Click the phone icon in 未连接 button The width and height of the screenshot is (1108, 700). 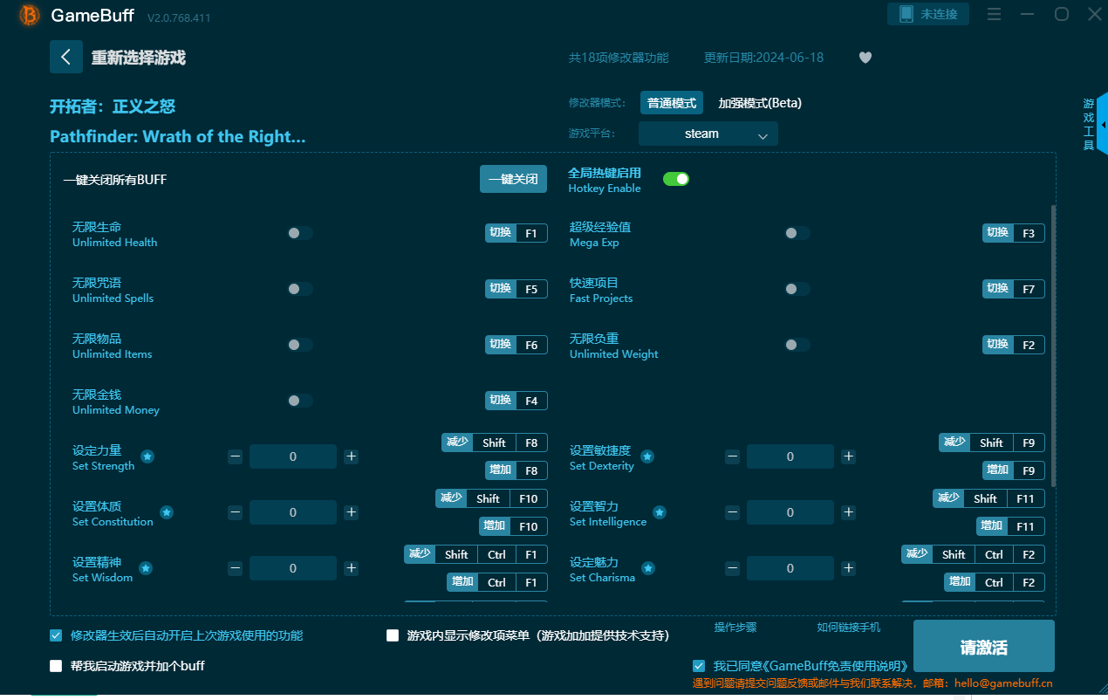[x=906, y=14]
